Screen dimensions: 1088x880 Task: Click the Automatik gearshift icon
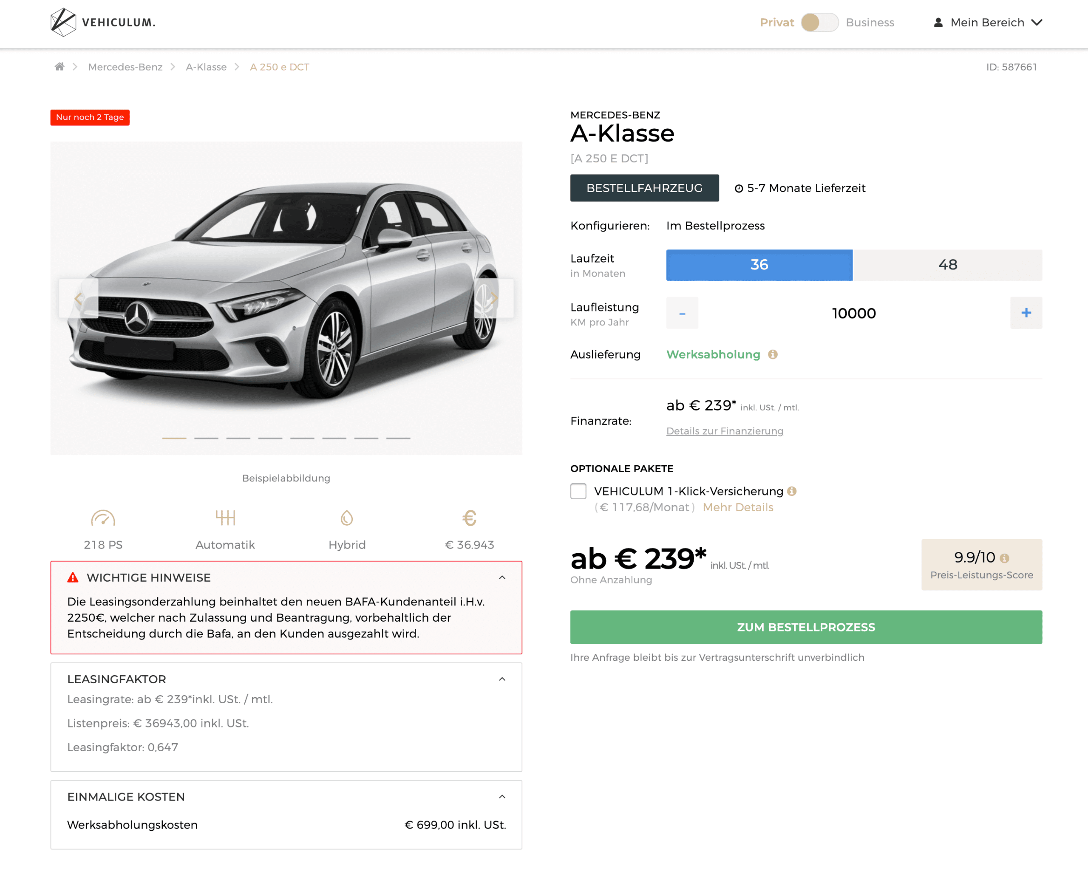(x=225, y=518)
